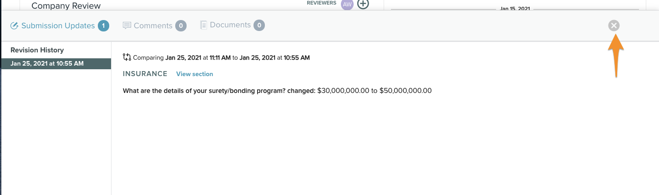The image size is (659, 195).
Task: Click the Comments count badge
Action: tap(181, 26)
